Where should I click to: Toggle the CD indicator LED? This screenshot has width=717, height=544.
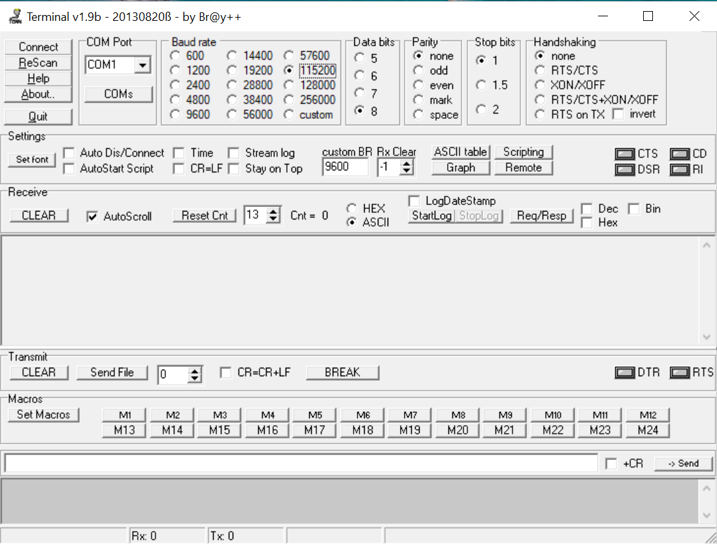[680, 154]
